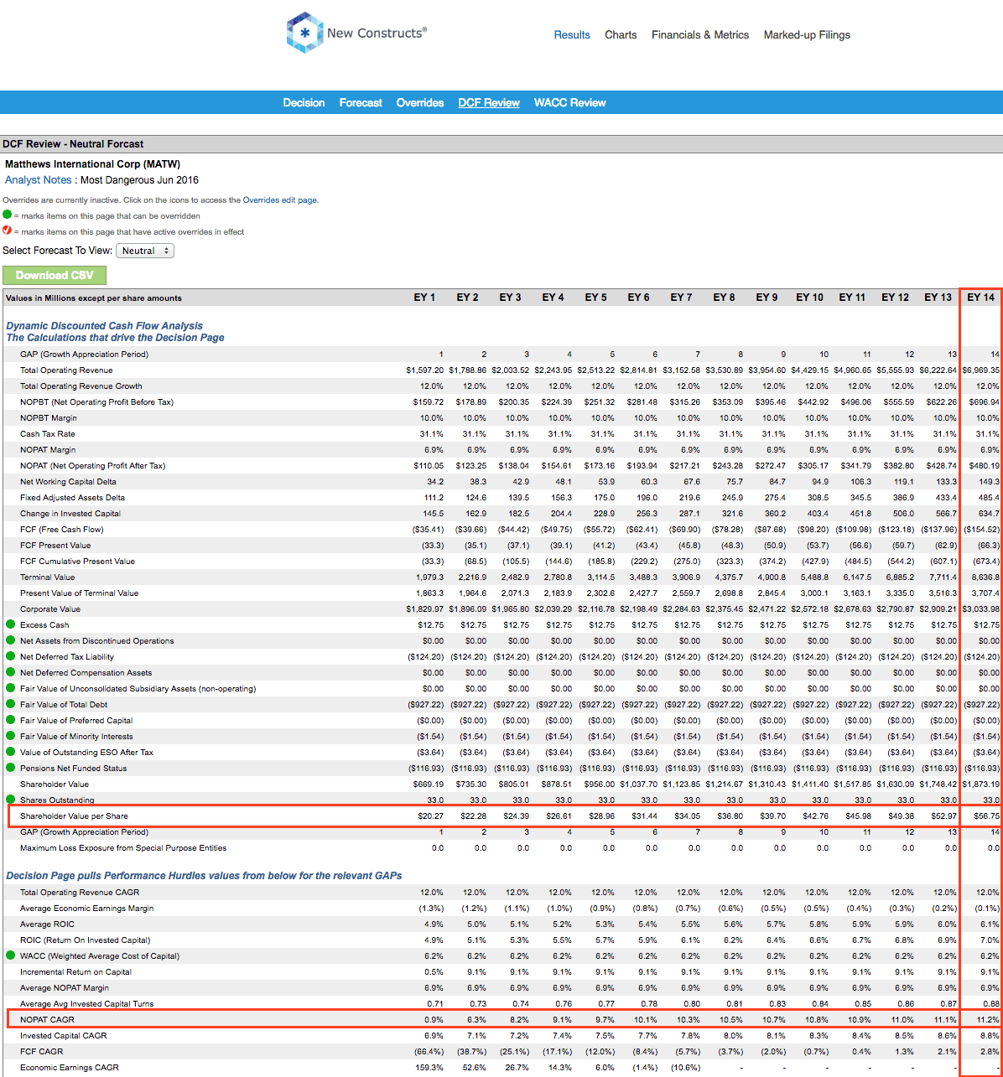The width and height of the screenshot is (1003, 1077).
Task: Open the WACC Review tab
Action: (x=570, y=103)
